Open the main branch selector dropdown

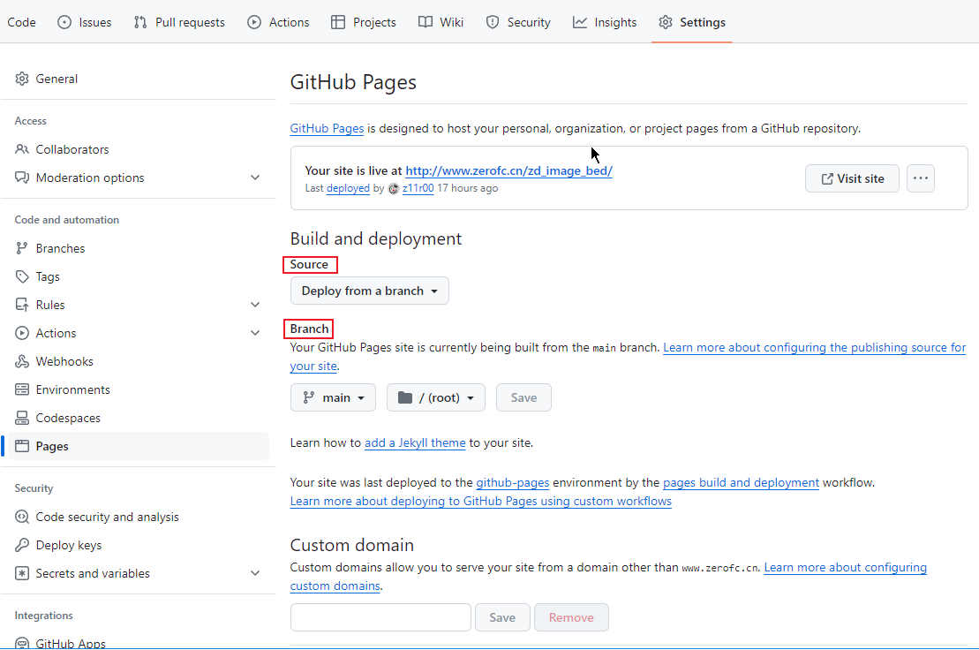333,397
